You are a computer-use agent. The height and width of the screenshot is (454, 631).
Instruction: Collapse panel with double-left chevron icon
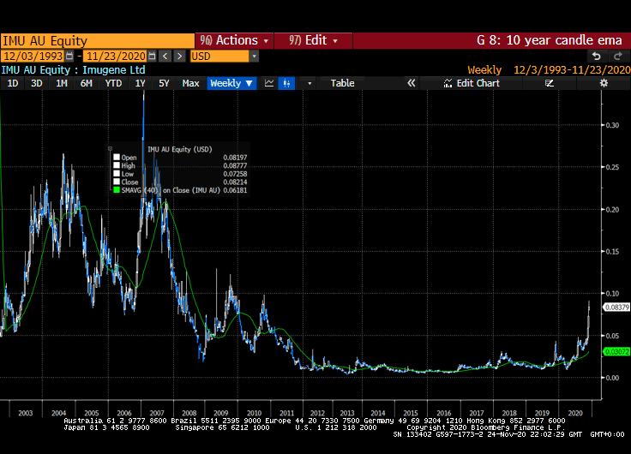pos(411,83)
